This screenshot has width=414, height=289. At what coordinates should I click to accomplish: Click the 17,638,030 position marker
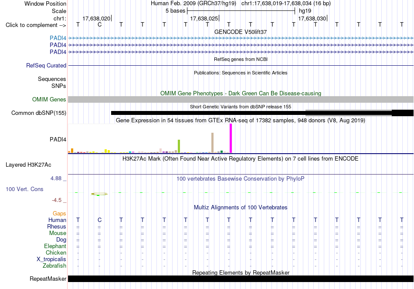312,18
